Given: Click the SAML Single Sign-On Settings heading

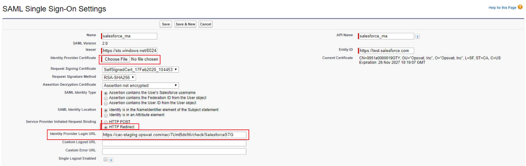Looking at the screenshot, I should (x=54, y=9).
